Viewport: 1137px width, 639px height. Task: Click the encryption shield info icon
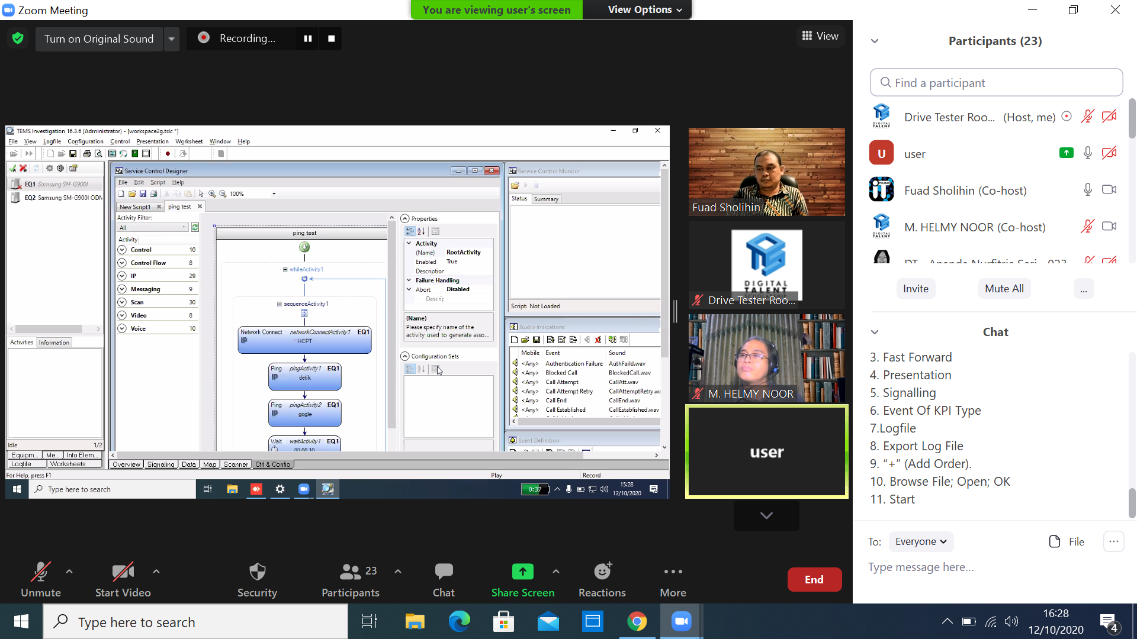click(x=18, y=38)
